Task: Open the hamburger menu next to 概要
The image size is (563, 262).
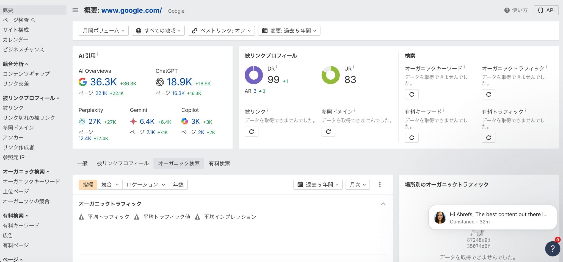Action: click(x=75, y=10)
